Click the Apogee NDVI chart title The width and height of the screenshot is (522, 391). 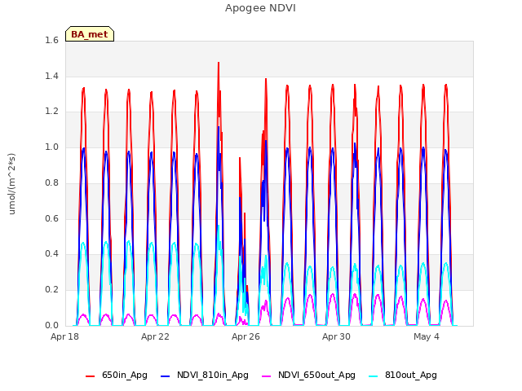260,8
